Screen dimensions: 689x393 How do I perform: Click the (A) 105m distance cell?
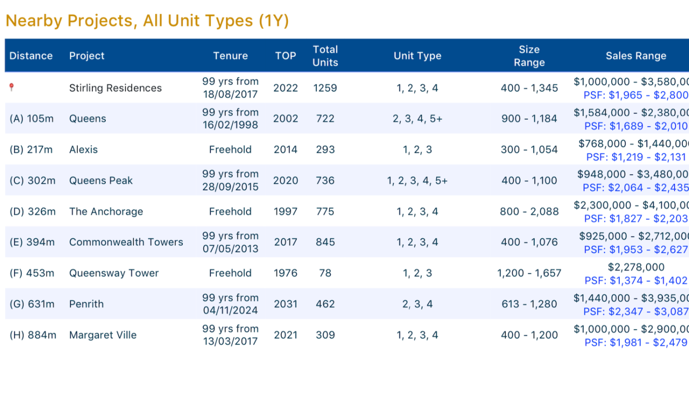point(32,119)
